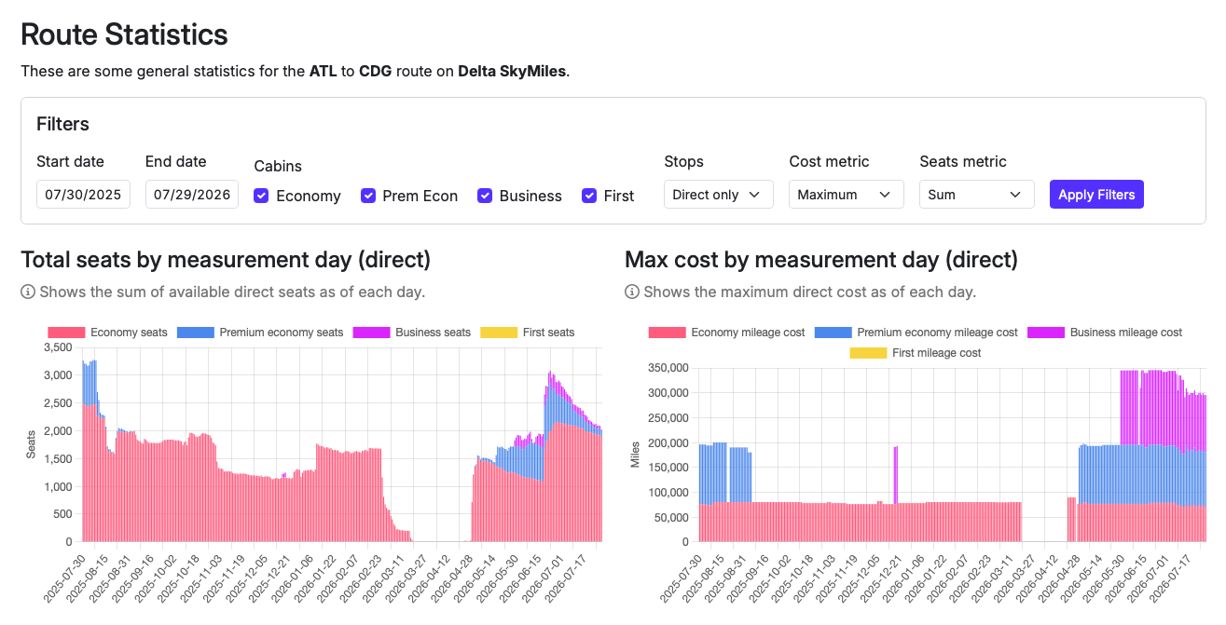Click the 3,500 tick on Seats axis
This screenshot has width=1226, height=625.
point(58,347)
